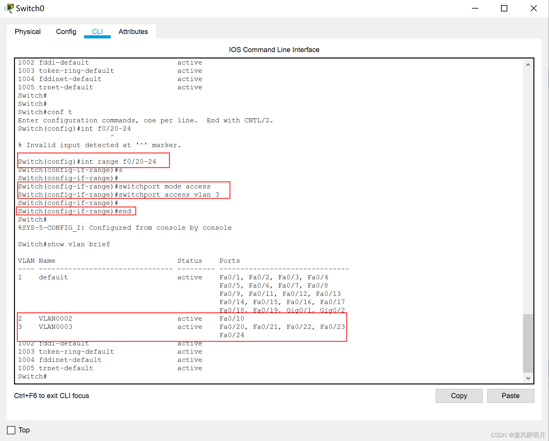Click the "show vlan brief" command line

click(x=64, y=244)
